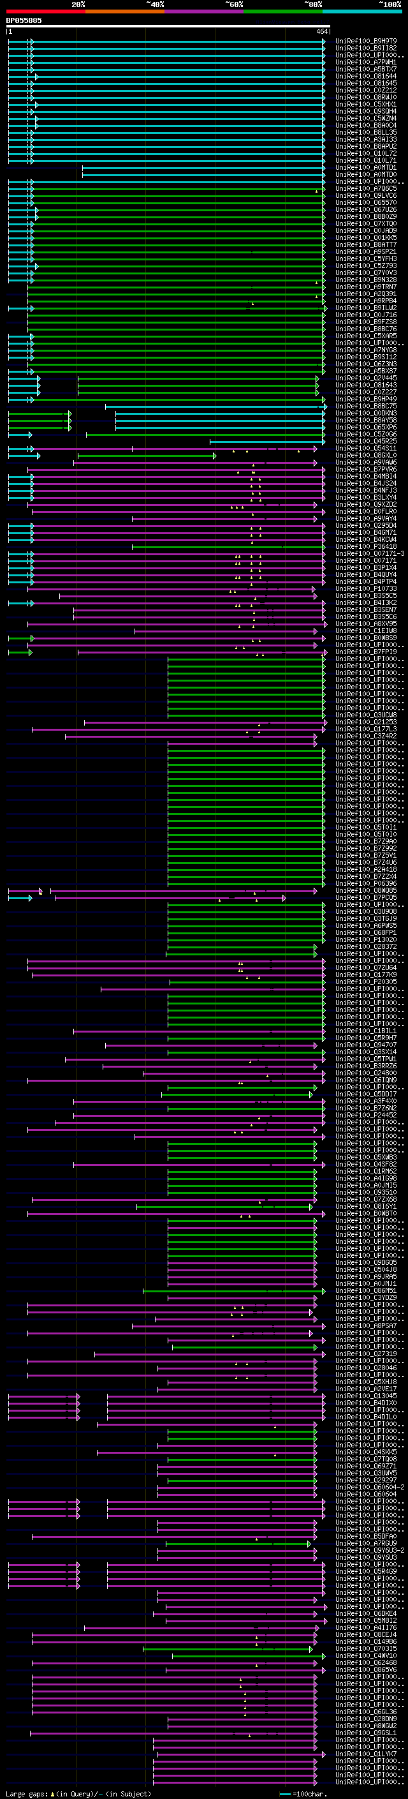
Task: Select hit UniRef100_A8PSA7
Action: 366,1325
